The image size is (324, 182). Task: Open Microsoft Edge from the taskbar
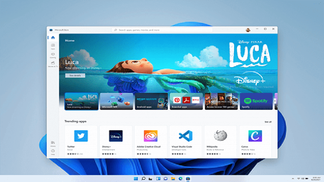180,179
